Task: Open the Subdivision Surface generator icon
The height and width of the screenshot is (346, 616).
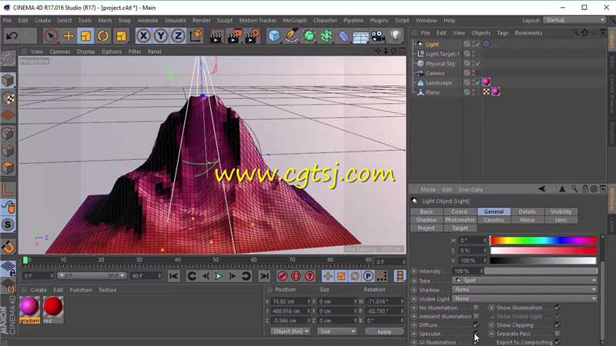Action: pos(309,36)
